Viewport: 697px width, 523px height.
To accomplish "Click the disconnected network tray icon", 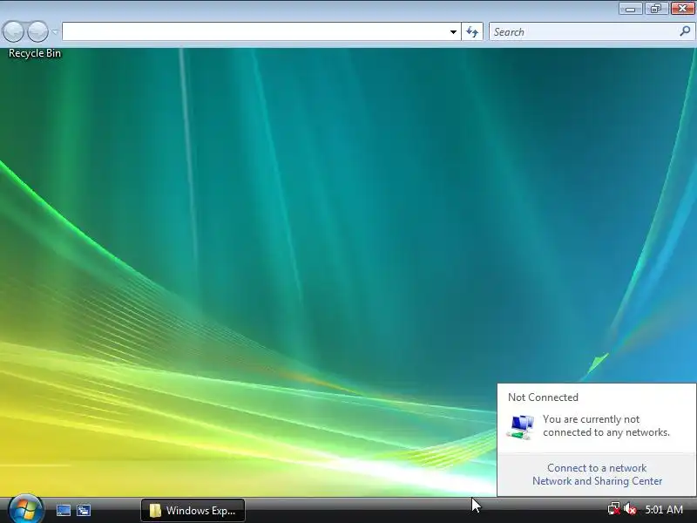I will 614,509.
